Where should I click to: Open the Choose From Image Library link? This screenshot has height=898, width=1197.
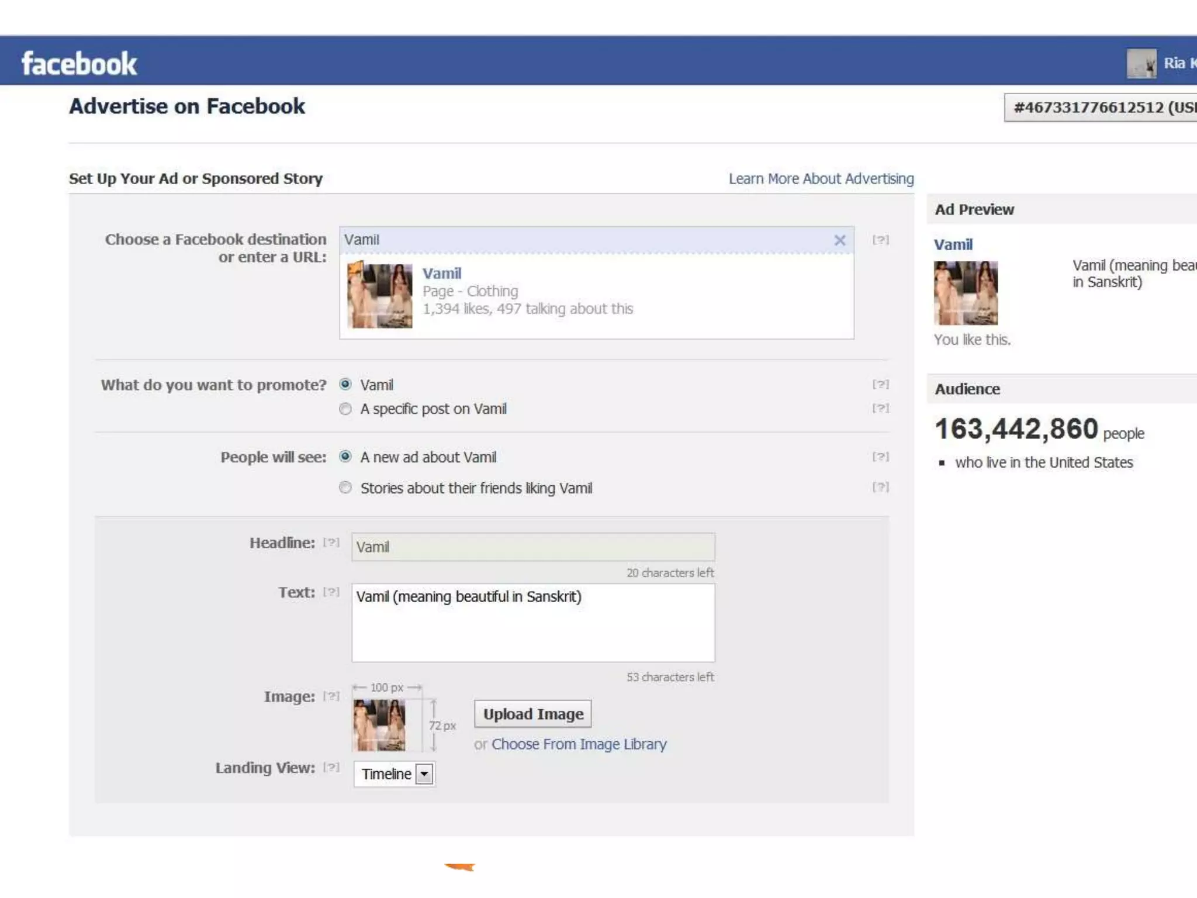[579, 744]
